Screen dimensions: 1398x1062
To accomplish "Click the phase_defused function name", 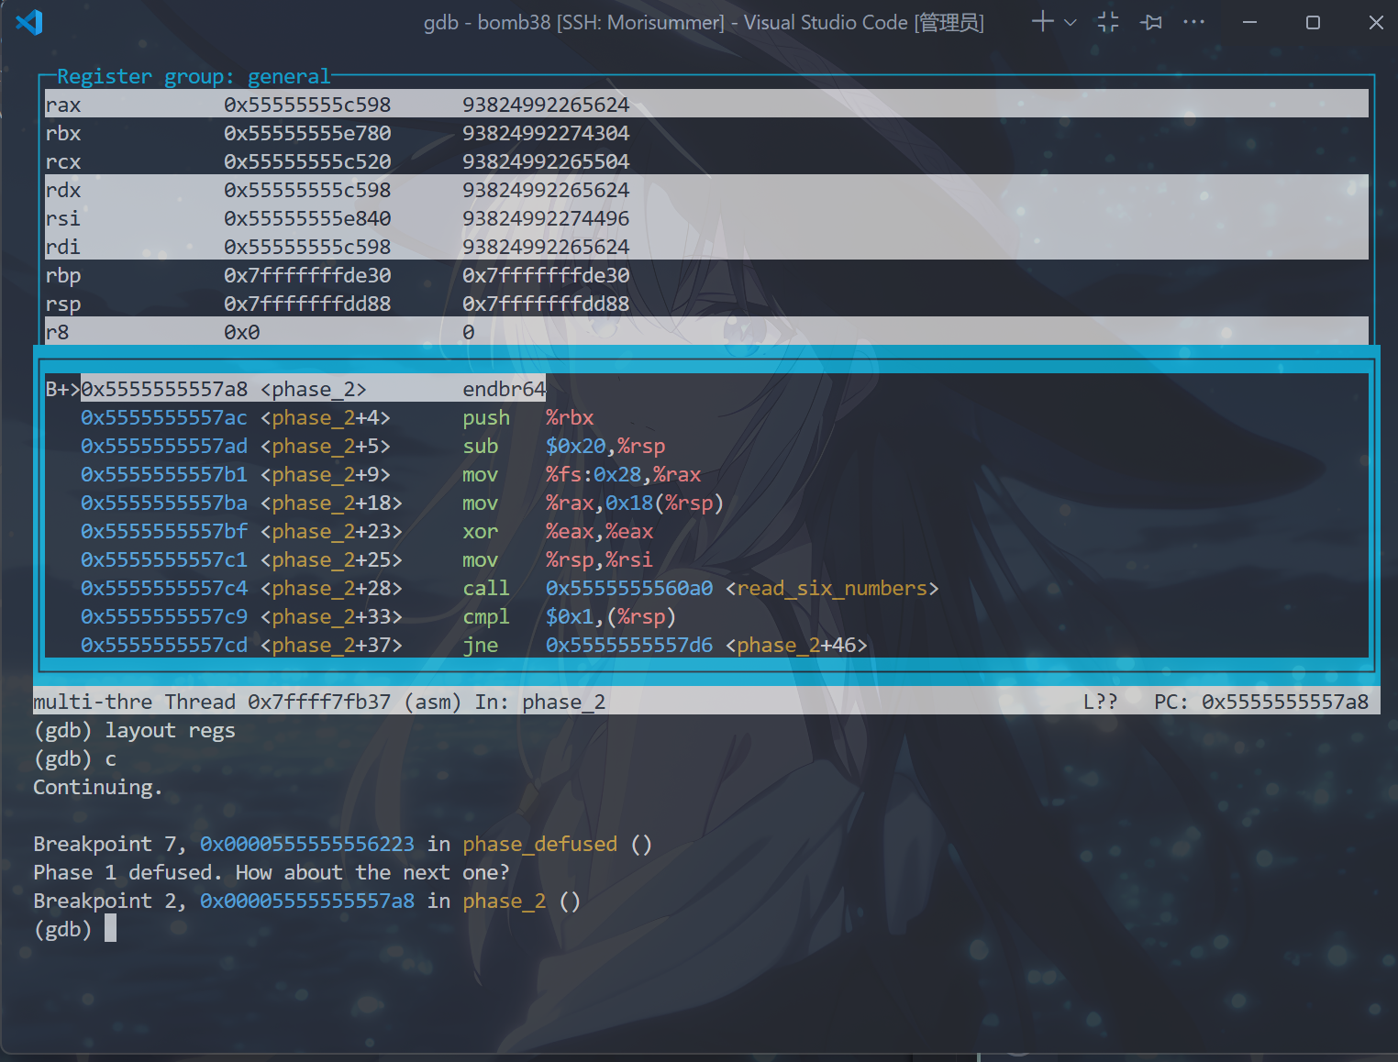I will [x=539, y=844].
